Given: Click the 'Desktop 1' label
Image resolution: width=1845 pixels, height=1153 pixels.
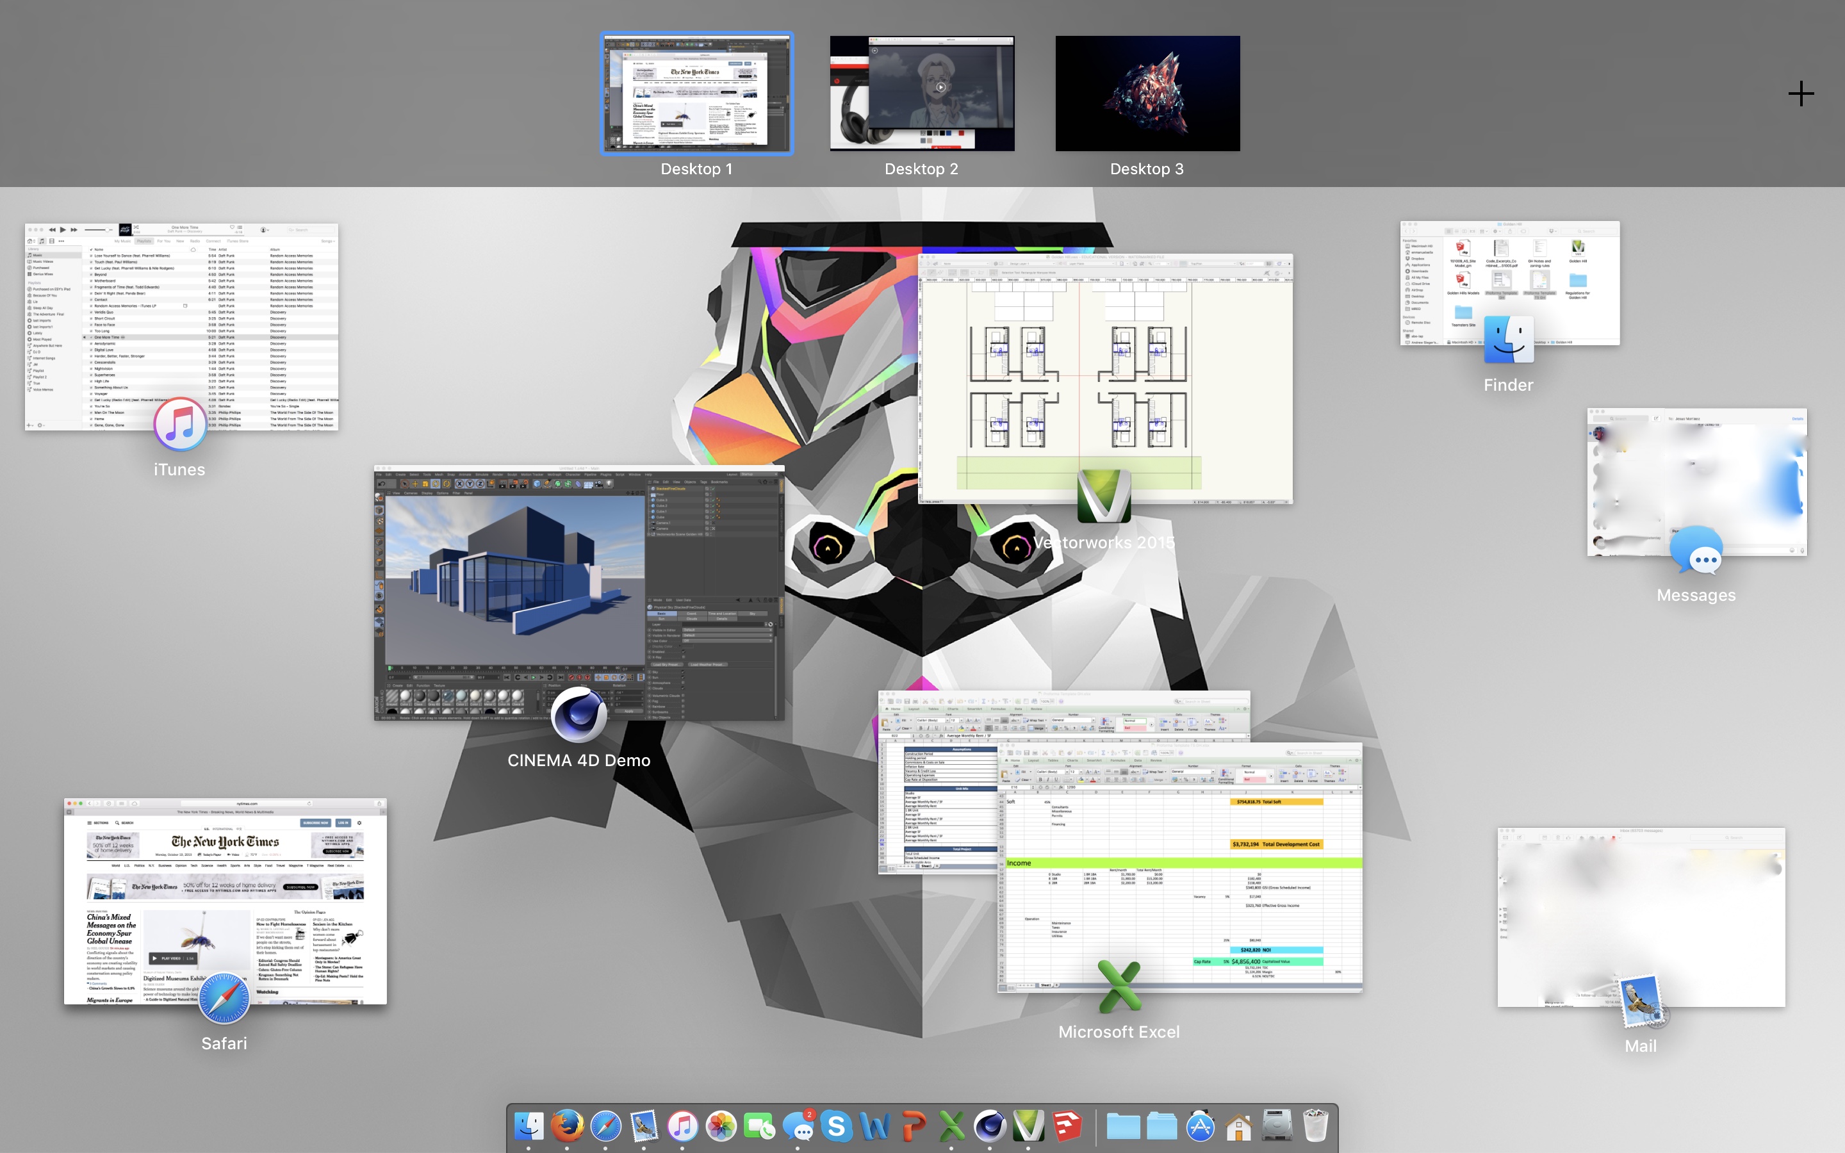Looking at the screenshot, I should [x=697, y=169].
